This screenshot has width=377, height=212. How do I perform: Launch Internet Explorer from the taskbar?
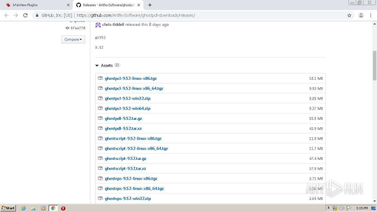click(24, 208)
